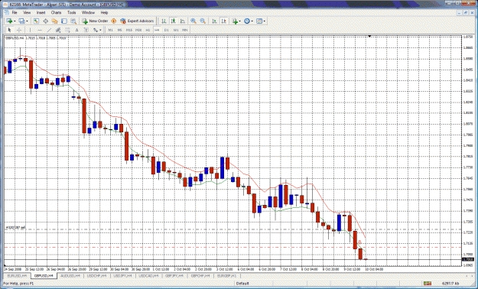
Task: Switch to the EURGBP,H1 chart tab
Action: pyautogui.click(x=227, y=275)
